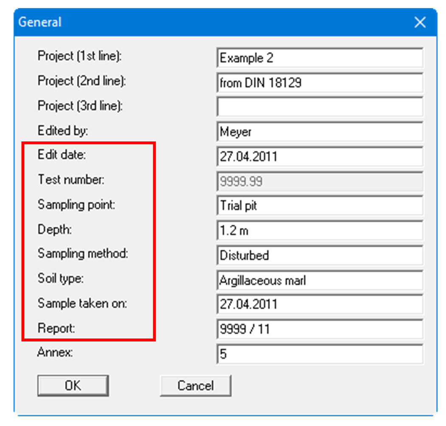Click the Project 1st line field
The height and width of the screenshot is (426, 446).
tap(319, 58)
